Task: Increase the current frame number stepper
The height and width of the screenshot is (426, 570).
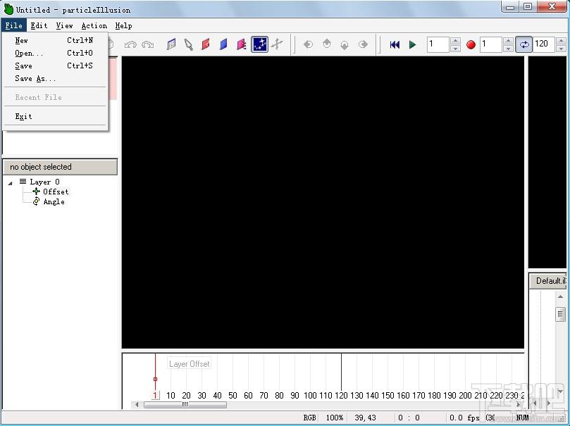Action: point(455,41)
